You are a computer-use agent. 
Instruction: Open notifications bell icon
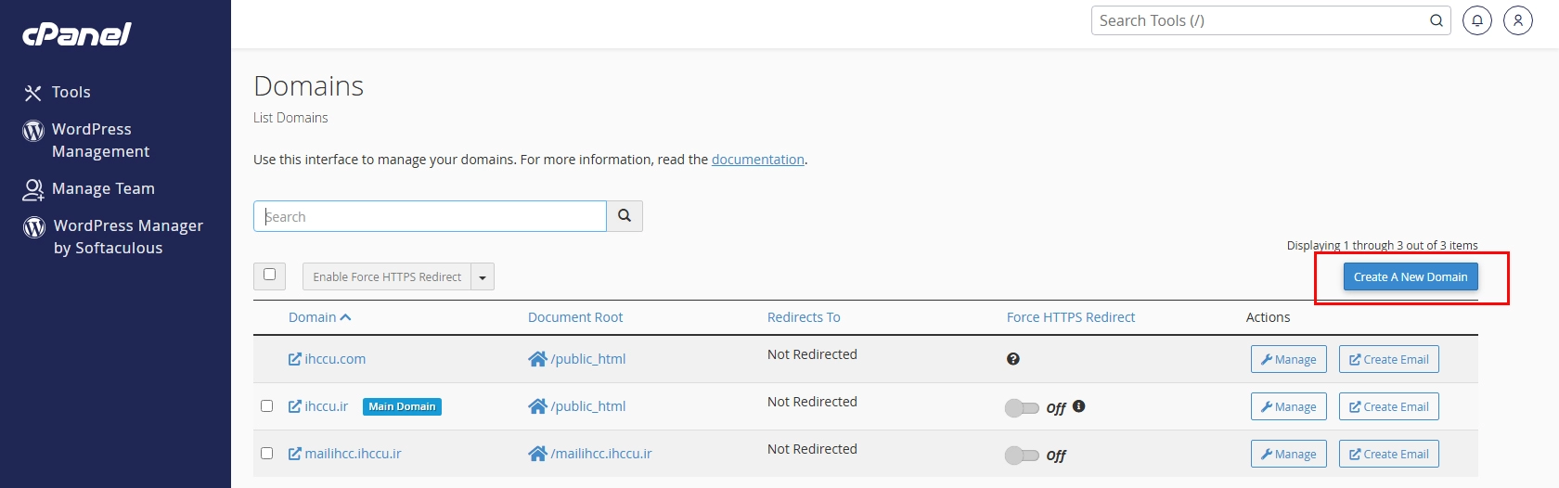1477,20
